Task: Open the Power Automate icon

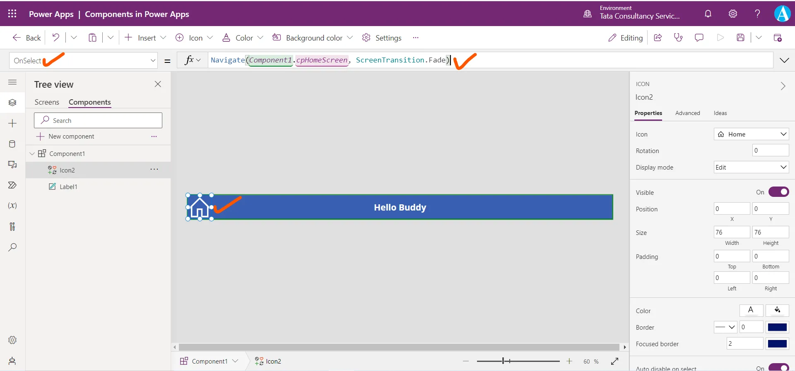Action: click(12, 185)
